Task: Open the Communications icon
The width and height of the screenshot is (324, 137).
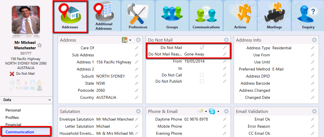Action: [206, 16]
